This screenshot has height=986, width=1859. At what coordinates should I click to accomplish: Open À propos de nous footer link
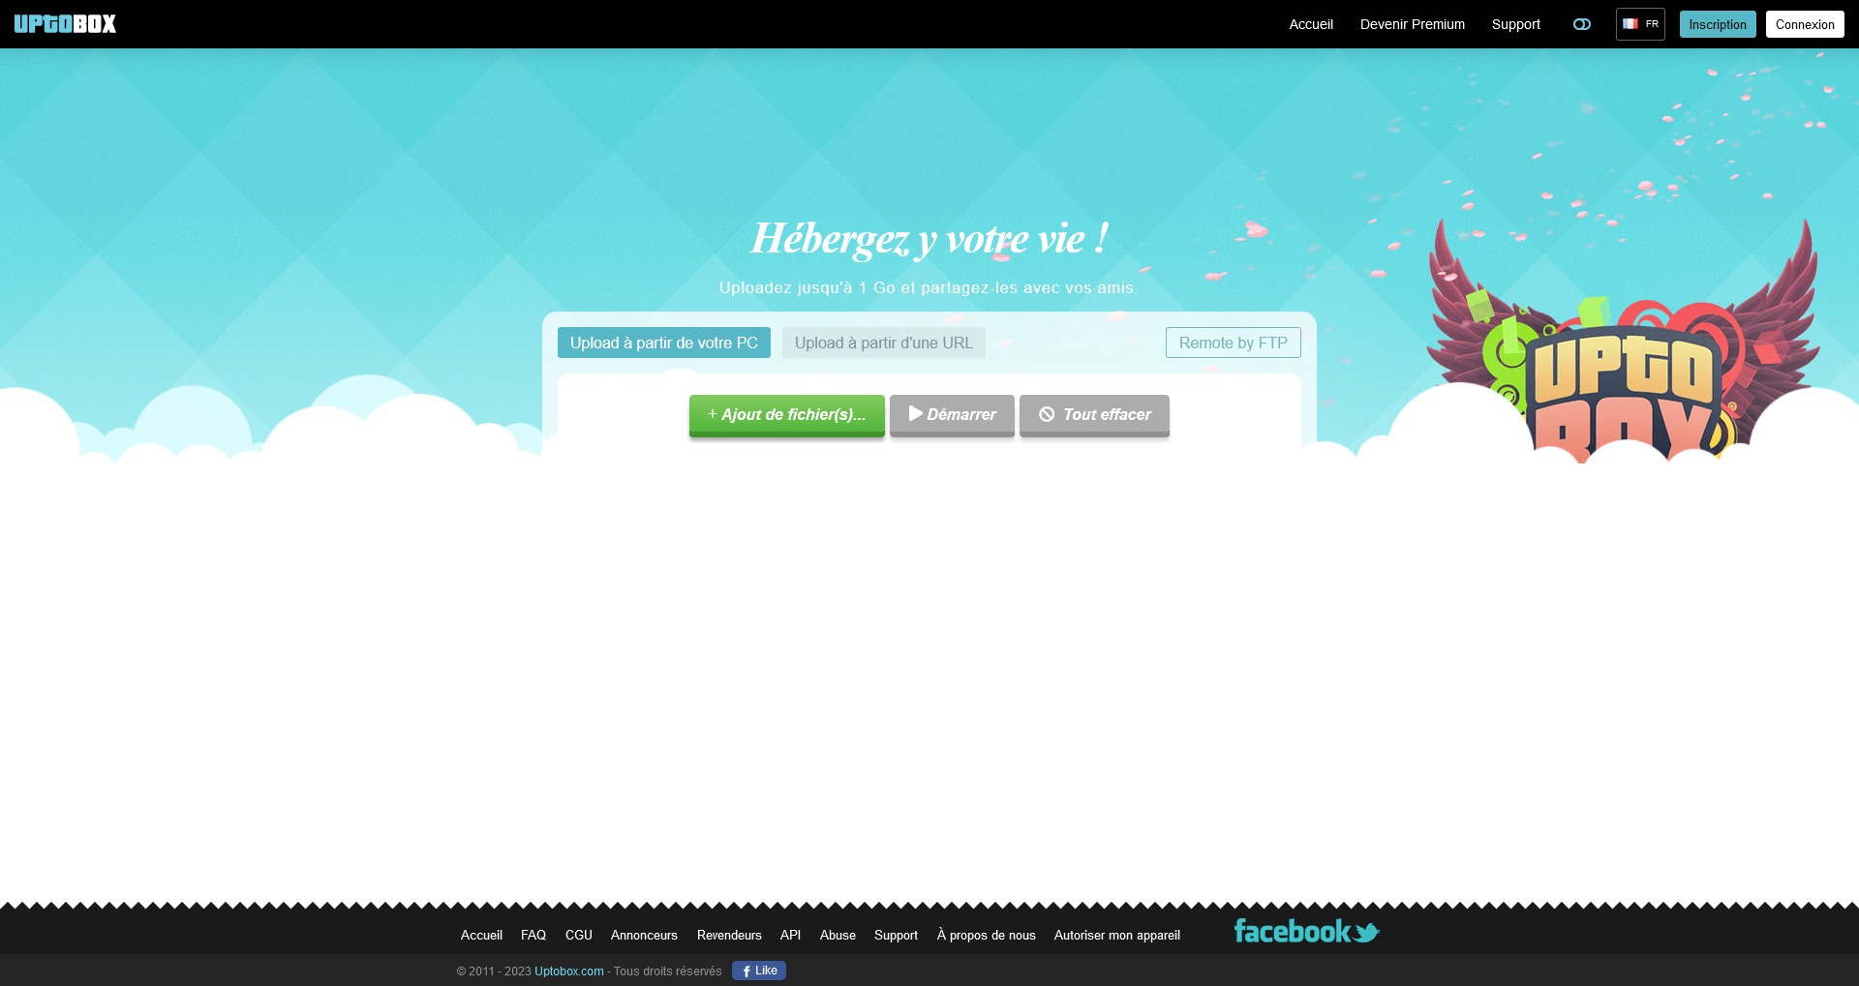point(986,935)
